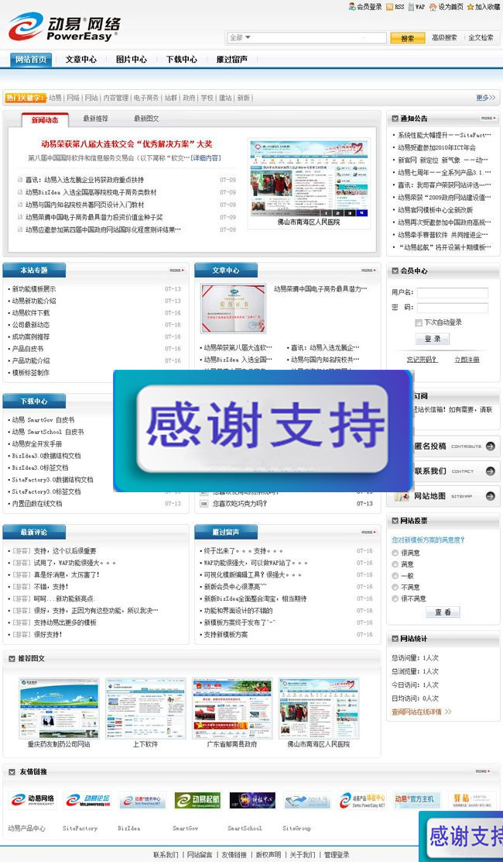Click the yellow 搜索 button
The width and height of the screenshot is (503, 862).
[x=408, y=38]
